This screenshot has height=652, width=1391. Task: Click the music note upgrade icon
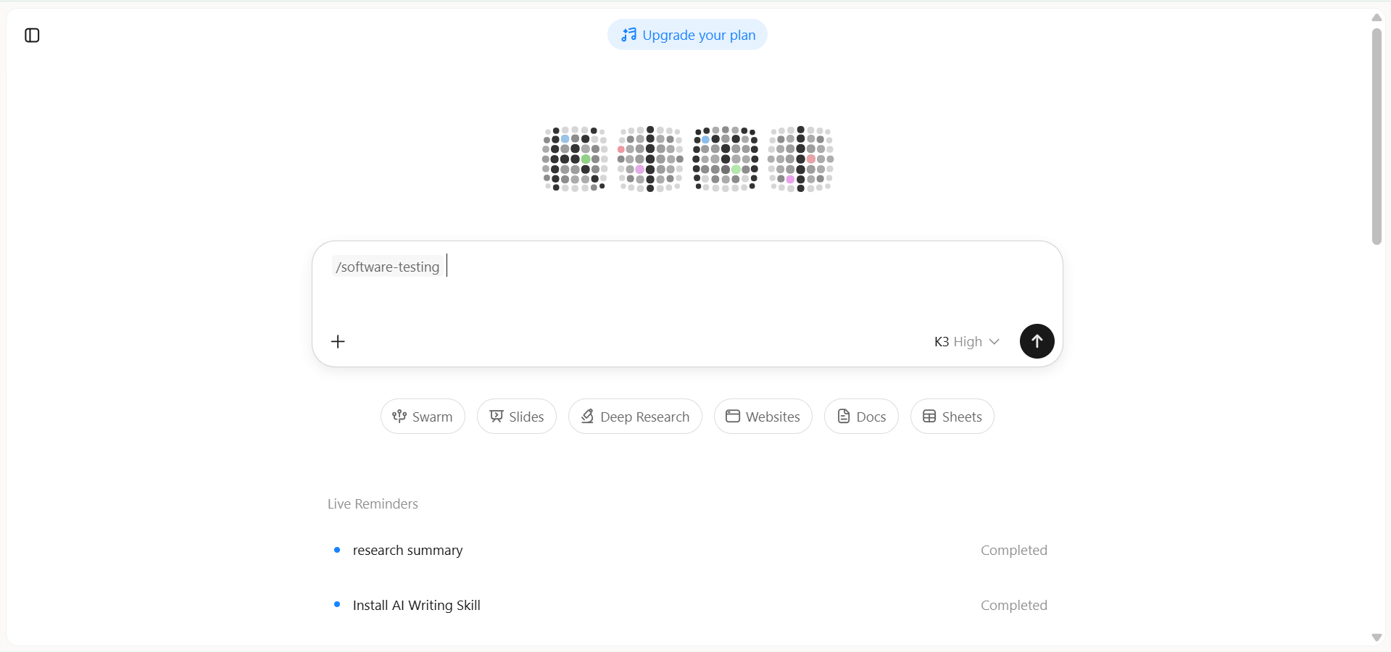point(628,35)
